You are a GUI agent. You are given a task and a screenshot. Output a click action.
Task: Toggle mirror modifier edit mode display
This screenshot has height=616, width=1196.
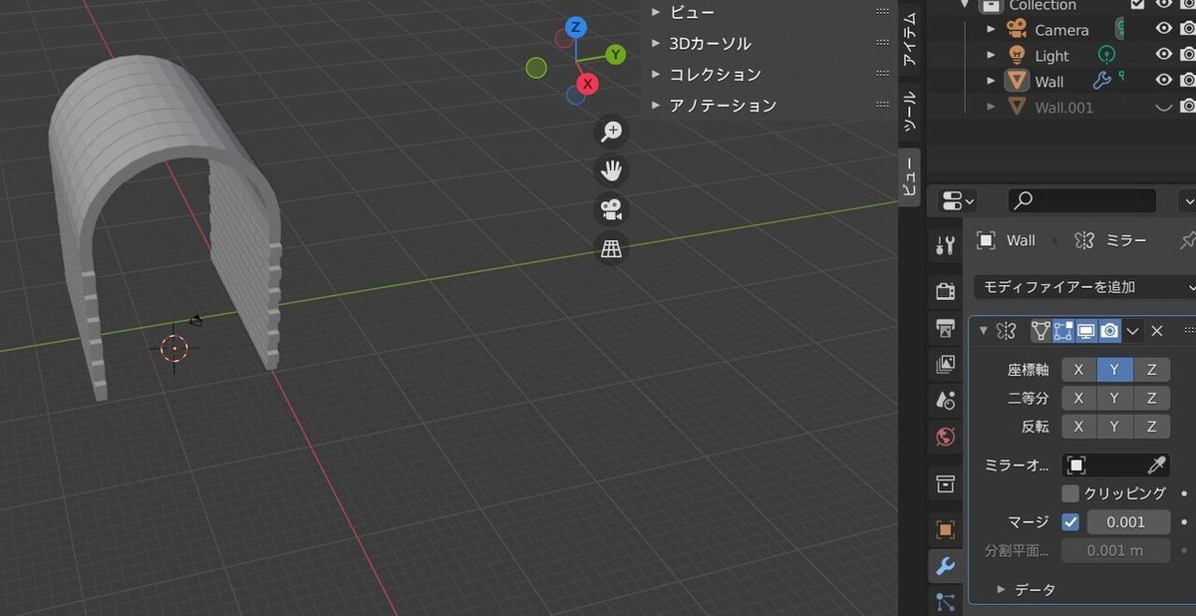pos(1062,331)
